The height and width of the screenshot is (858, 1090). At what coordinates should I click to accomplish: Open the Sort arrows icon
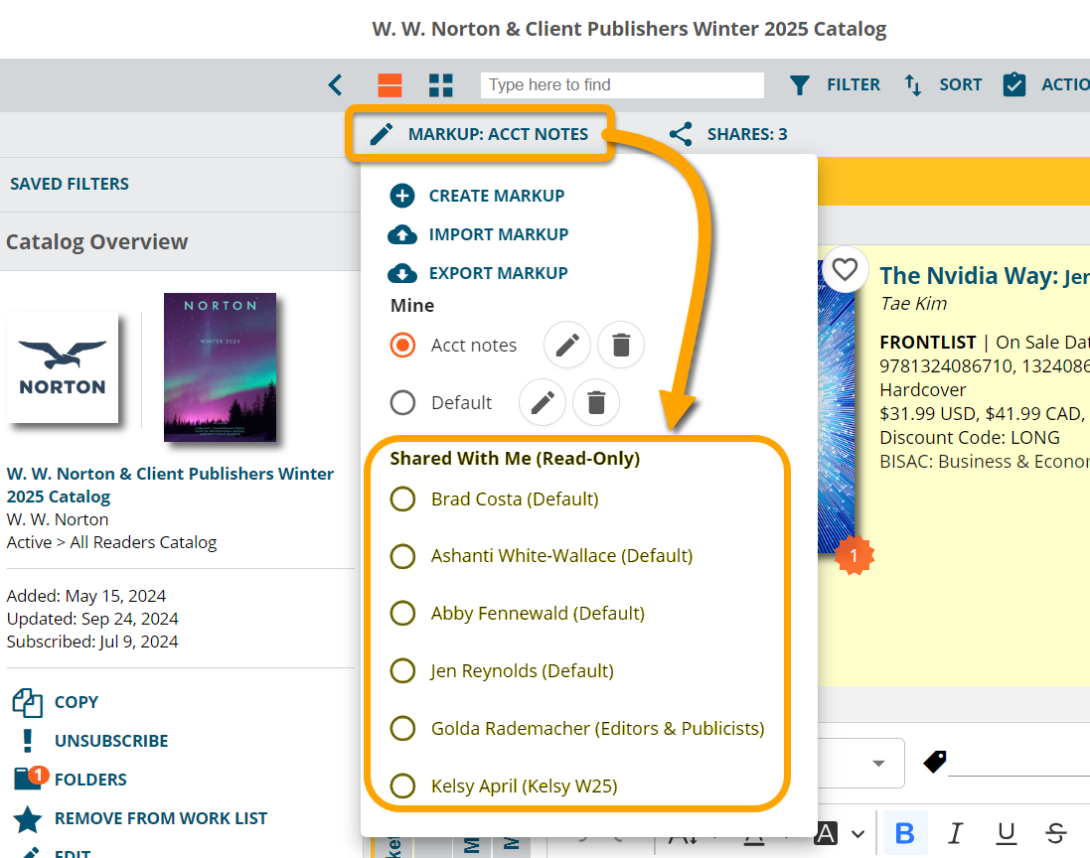[x=912, y=84]
